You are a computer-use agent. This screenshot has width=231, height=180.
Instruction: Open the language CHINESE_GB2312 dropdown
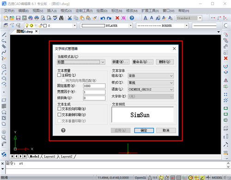pyautogui.click(x=151, y=89)
